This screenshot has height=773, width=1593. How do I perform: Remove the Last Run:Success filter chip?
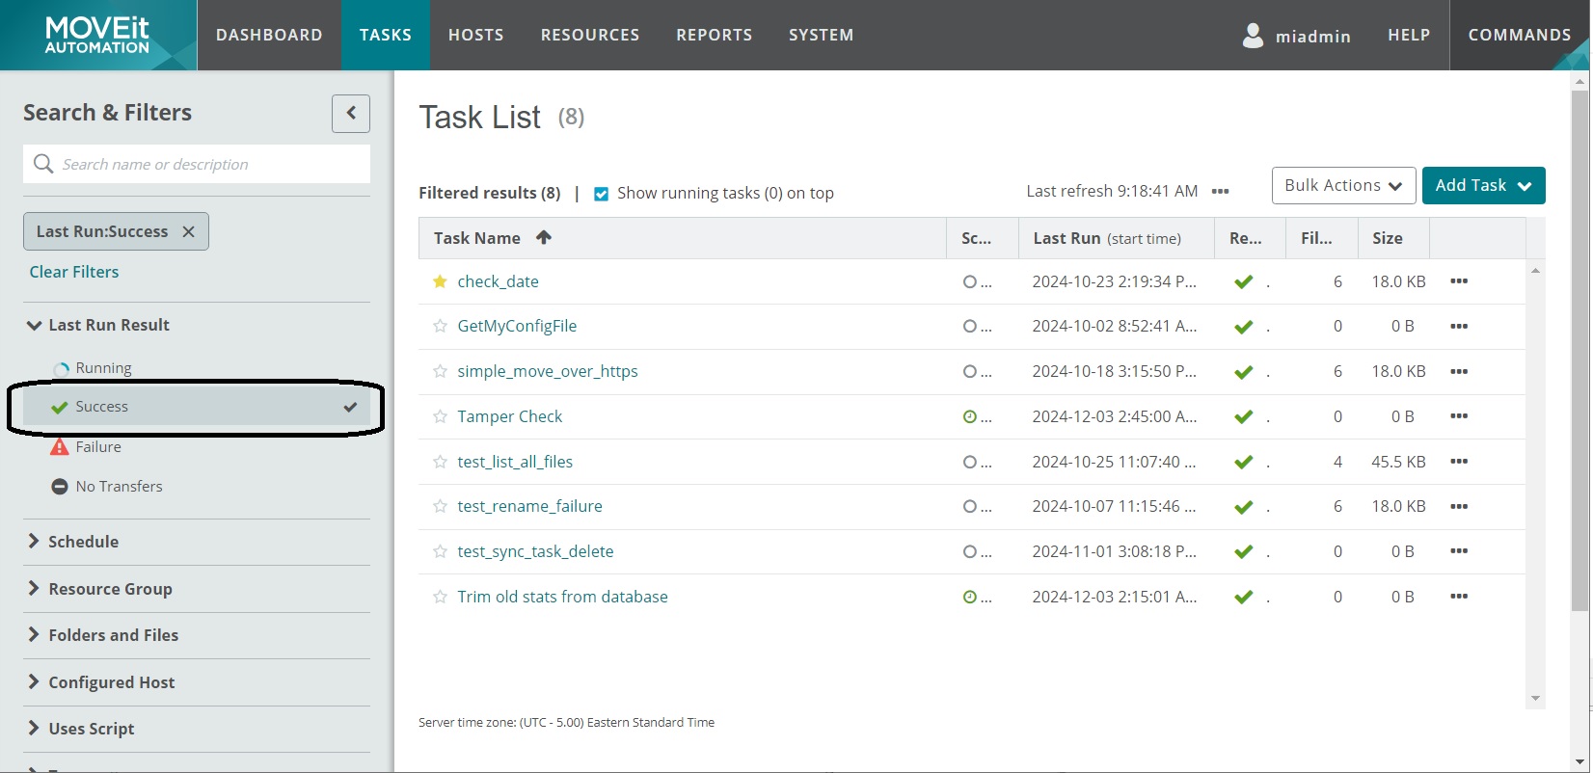click(x=189, y=231)
